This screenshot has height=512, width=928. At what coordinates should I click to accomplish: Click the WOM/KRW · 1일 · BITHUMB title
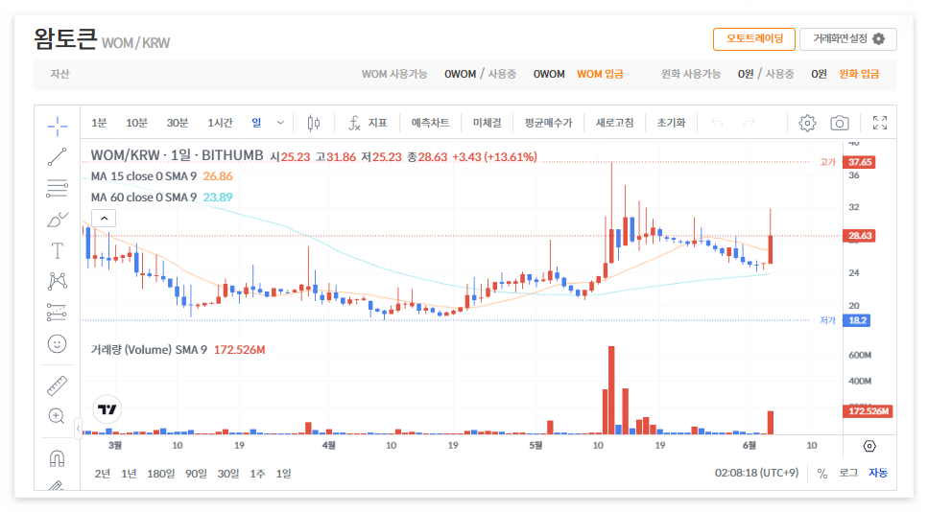[177, 155]
